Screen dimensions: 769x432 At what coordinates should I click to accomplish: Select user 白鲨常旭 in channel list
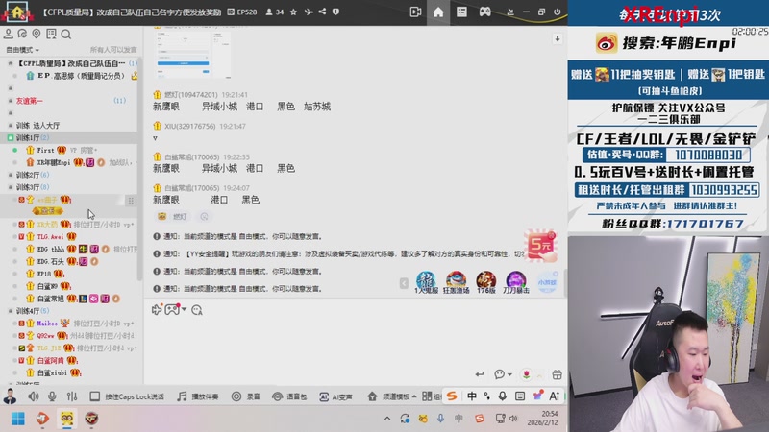51,299
